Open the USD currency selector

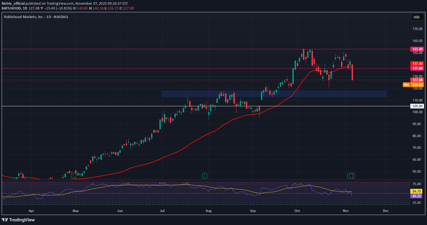(x=416, y=17)
